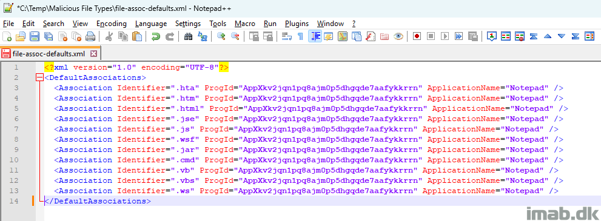The width and height of the screenshot is (601, 221).
Task: Close the file-assoc-defaults.xml tab
Action: coord(93,53)
